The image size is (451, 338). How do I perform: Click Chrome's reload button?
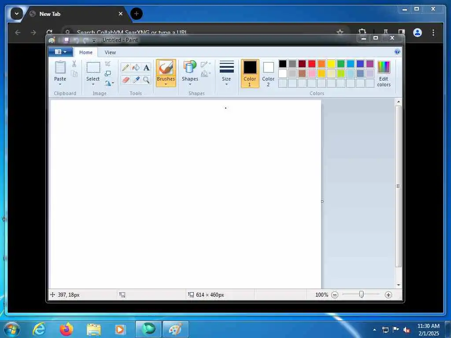click(x=49, y=33)
